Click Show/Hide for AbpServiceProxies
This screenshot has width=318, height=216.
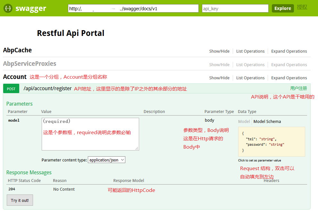[x=219, y=65]
